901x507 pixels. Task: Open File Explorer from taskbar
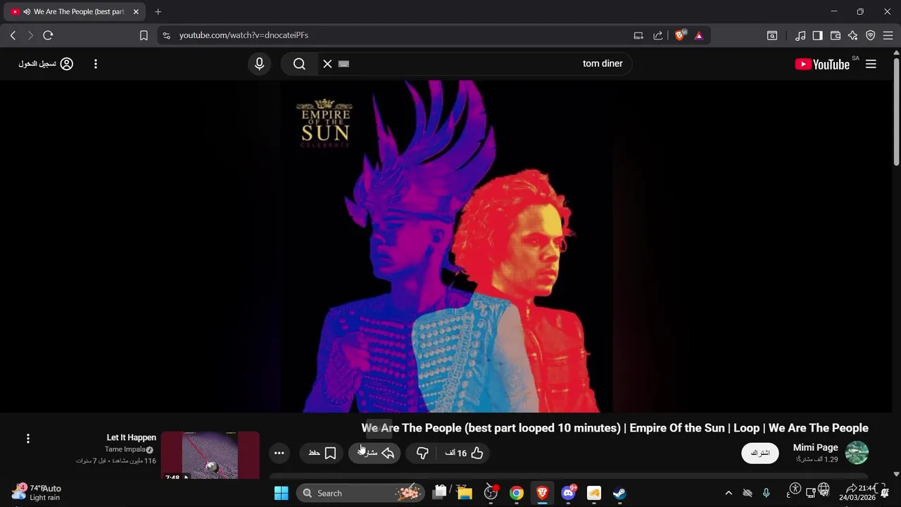tap(464, 493)
